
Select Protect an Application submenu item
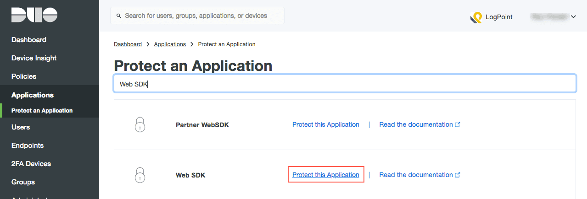click(x=42, y=111)
